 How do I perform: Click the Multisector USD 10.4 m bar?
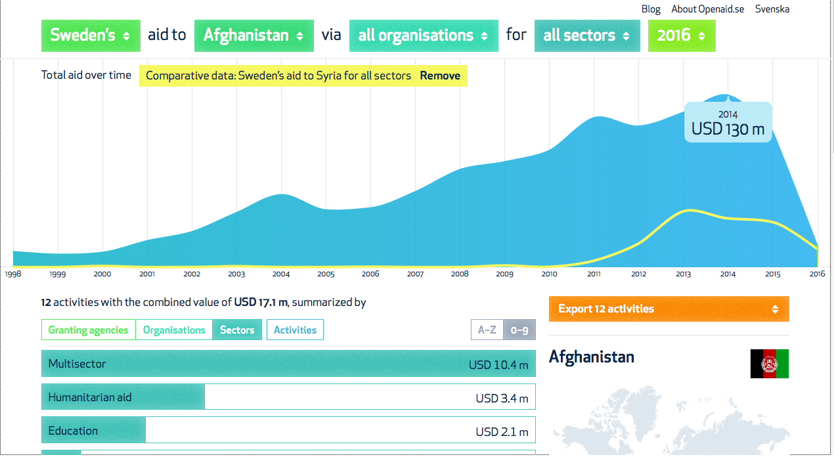click(x=288, y=363)
